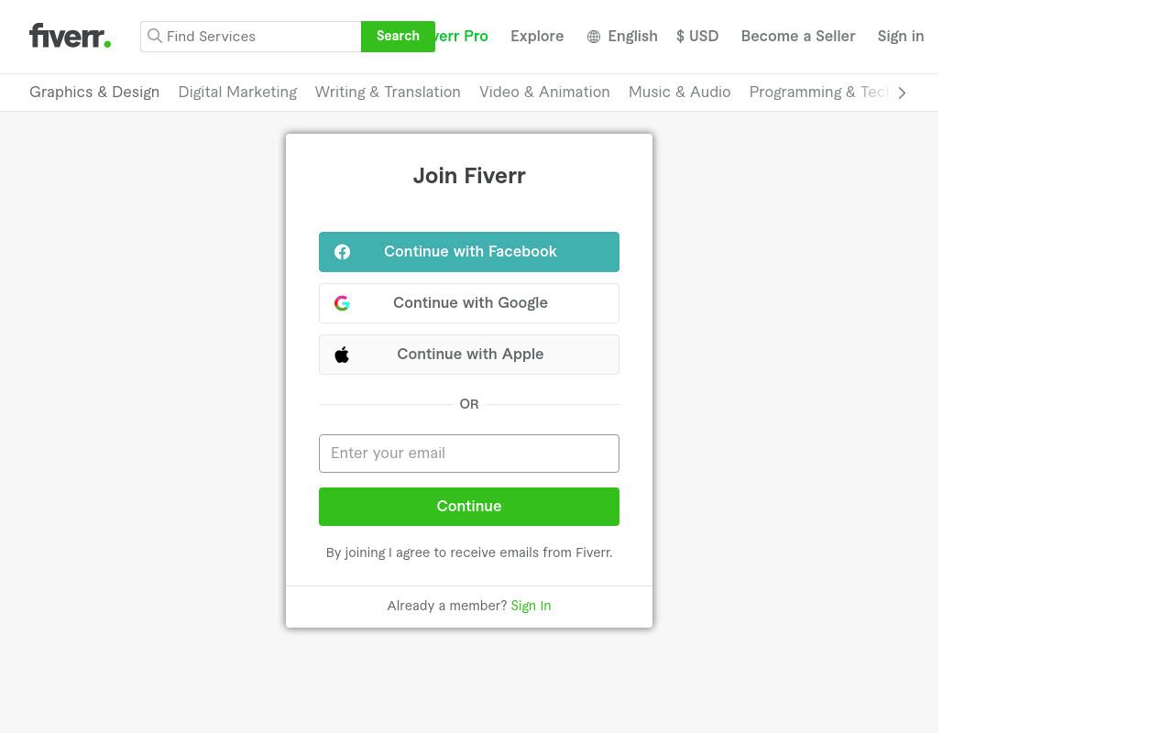Open Video & Animation category
Screen dimensions: 1173x733
[544, 93]
